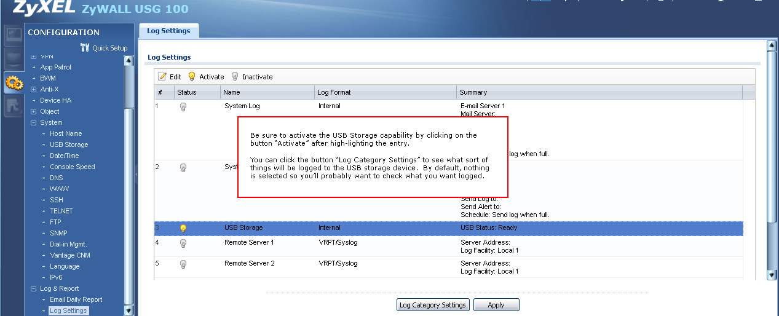779x316 pixels.
Task: Click the Log Category Settings button
Action: 433,305
